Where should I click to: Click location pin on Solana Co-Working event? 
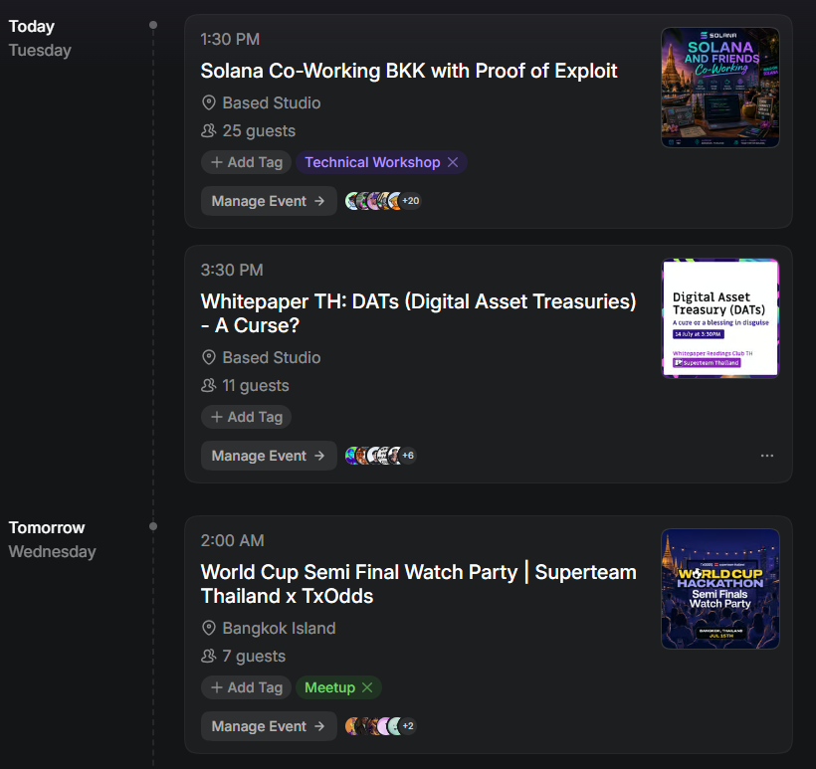click(209, 103)
